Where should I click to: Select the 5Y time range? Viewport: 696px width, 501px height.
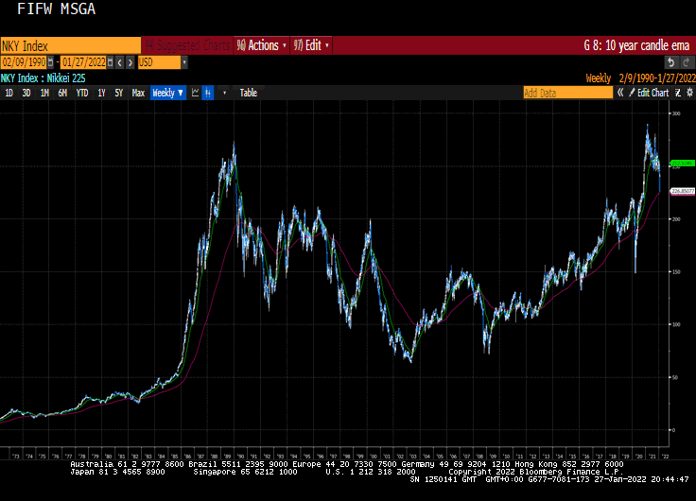click(x=118, y=93)
